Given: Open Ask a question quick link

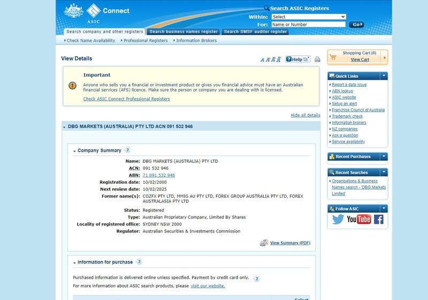Looking at the screenshot, I should pyautogui.click(x=345, y=135).
